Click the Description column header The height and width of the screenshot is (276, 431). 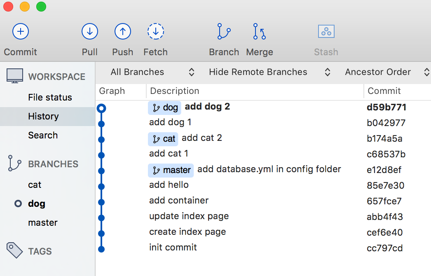[x=175, y=91]
